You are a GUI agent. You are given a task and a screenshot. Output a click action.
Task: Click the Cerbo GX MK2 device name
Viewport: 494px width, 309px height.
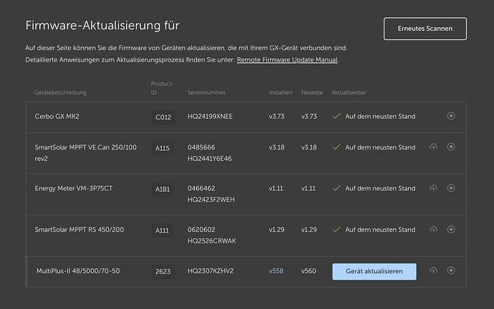point(57,117)
